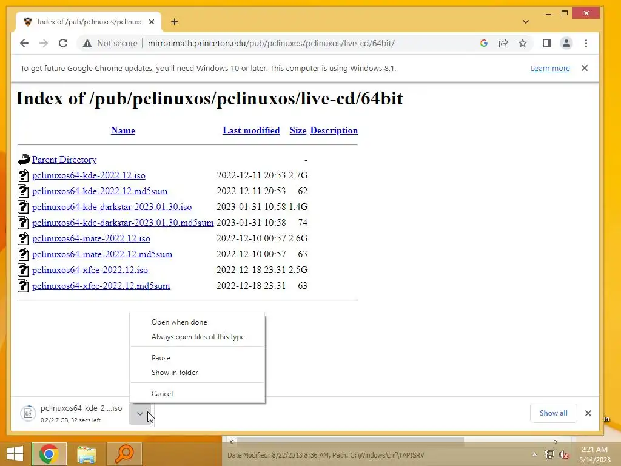Screen dimensions: 621x466
Task: Close the Index of /pub/pclinuxos tab
Action: point(151,22)
